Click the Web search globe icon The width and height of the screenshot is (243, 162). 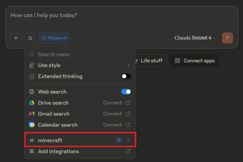(32, 92)
